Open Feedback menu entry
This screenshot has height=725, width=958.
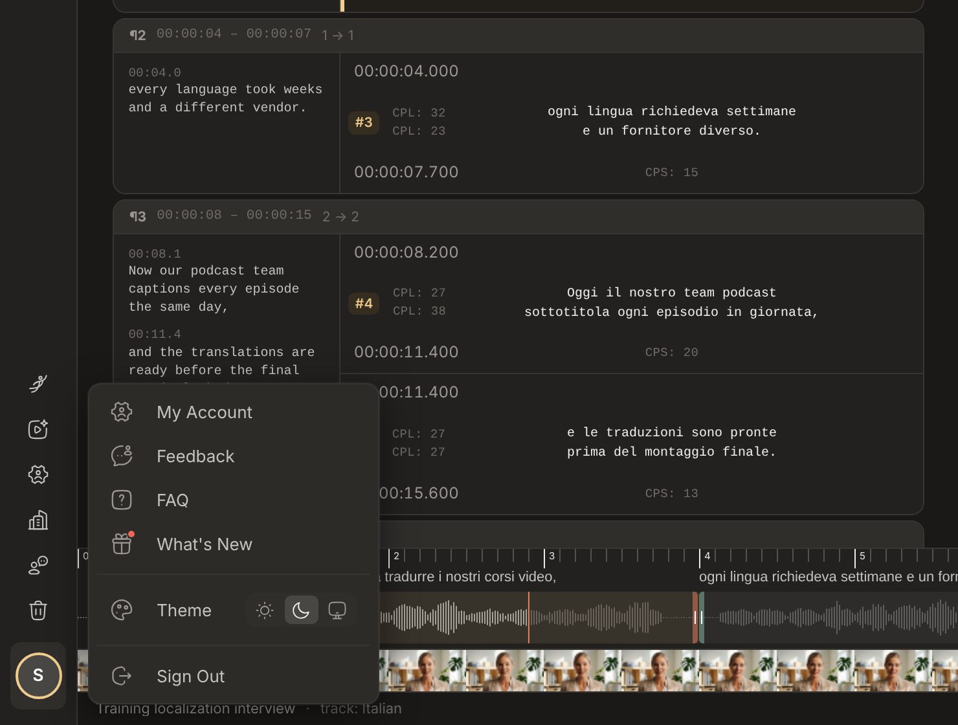click(x=234, y=456)
